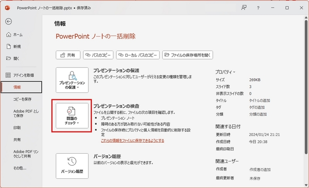
Task: Click ローカル パスのコピー button
Action: (x=138, y=55)
